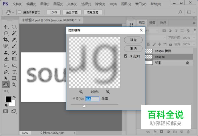Select the Gradient tool
The image size is (198, 136).
pyautogui.click(x=14, y=59)
